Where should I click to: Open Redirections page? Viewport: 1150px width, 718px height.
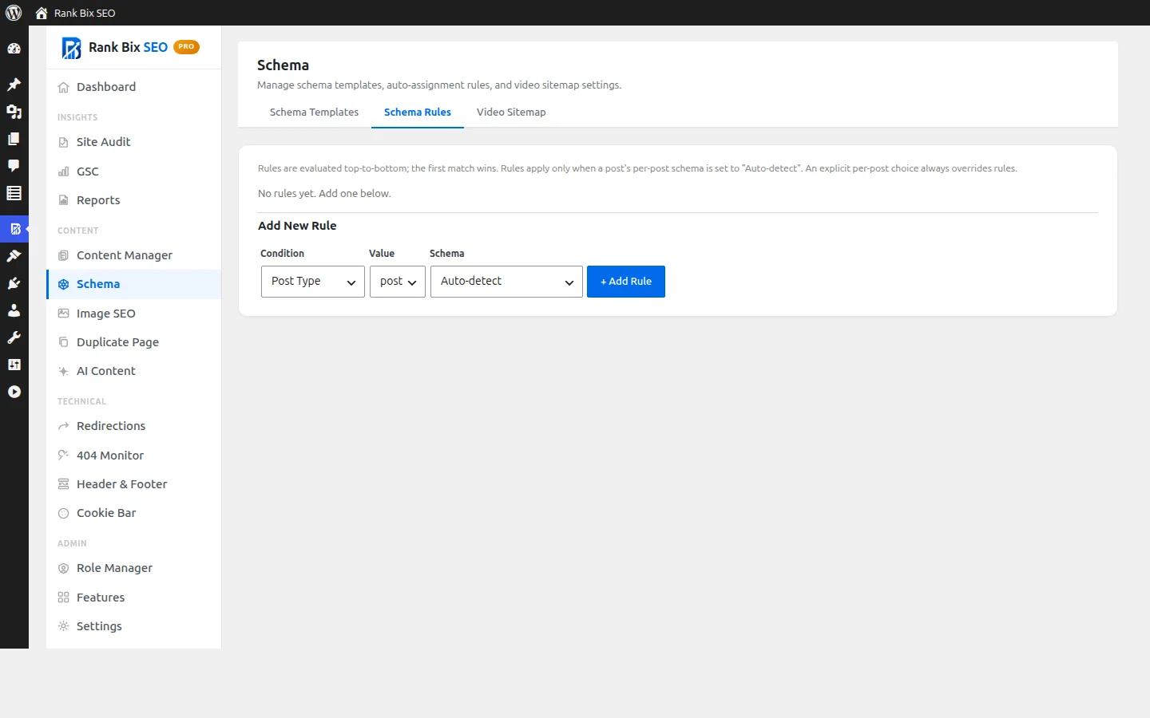point(134,426)
